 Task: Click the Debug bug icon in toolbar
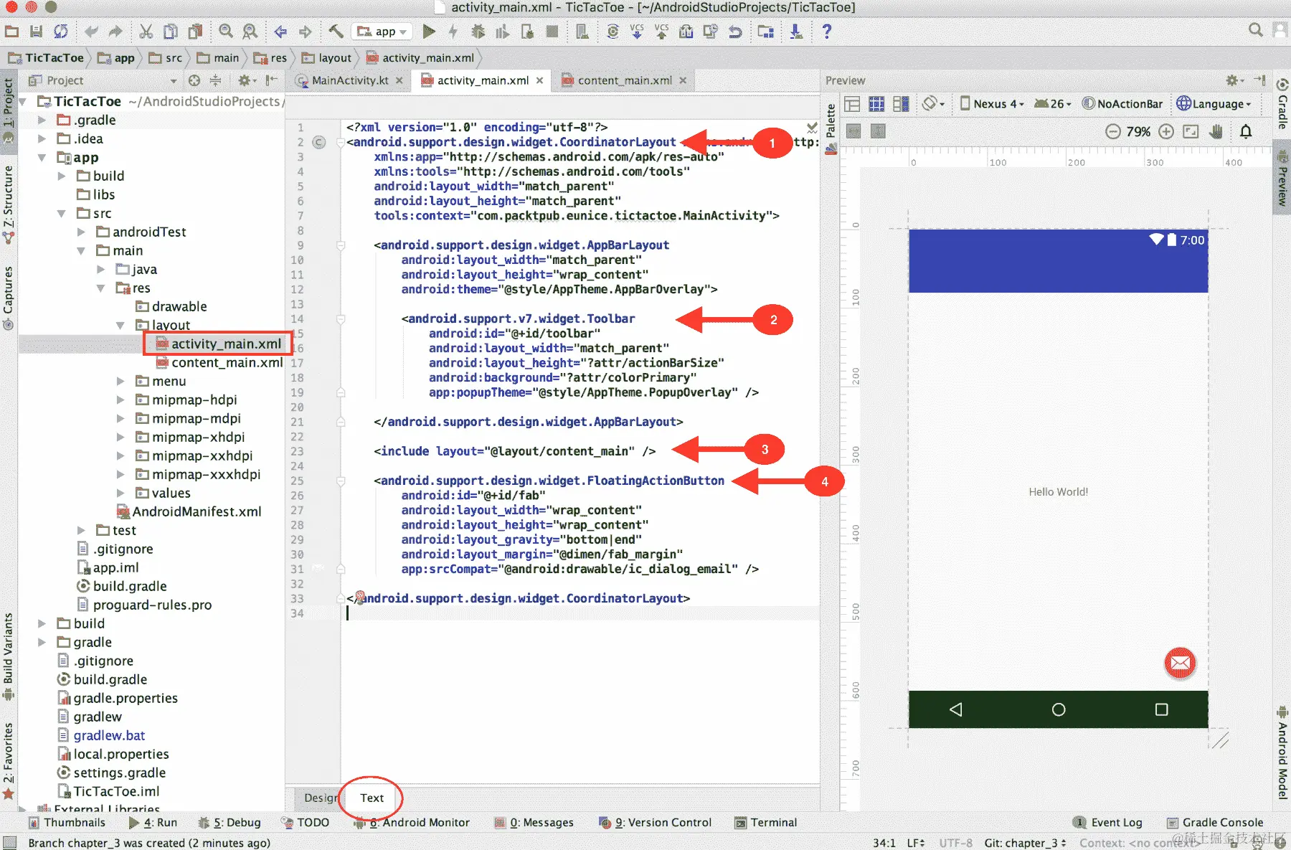[478, 32]
